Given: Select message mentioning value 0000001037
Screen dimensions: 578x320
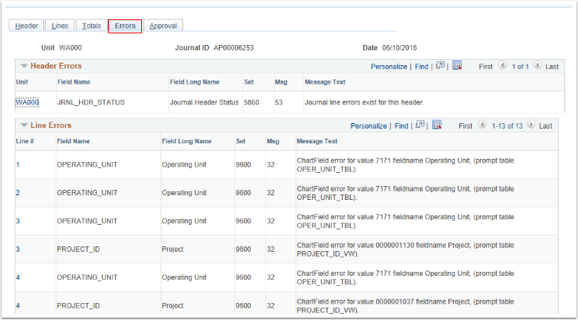Looking at the screenshot, I should tap(405, 306).
